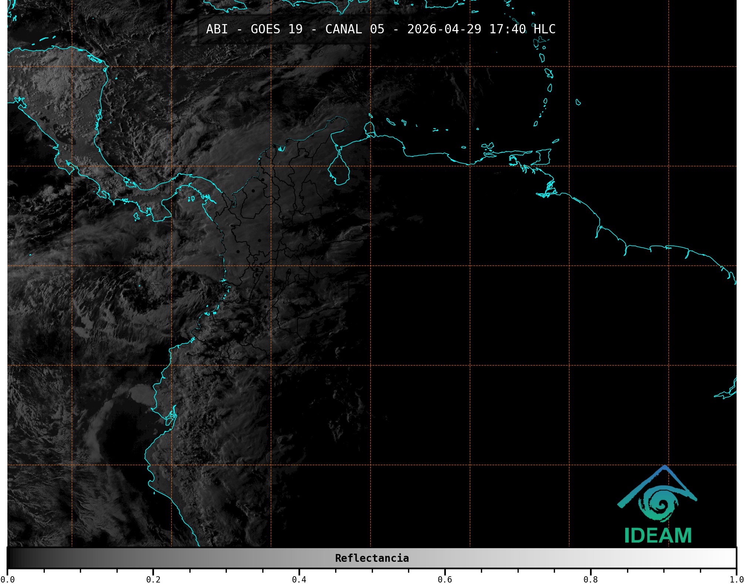Screen dimensions: 744x584
Task: Click the 0.8 tick label on colorbar
Action: coord(590,580)
